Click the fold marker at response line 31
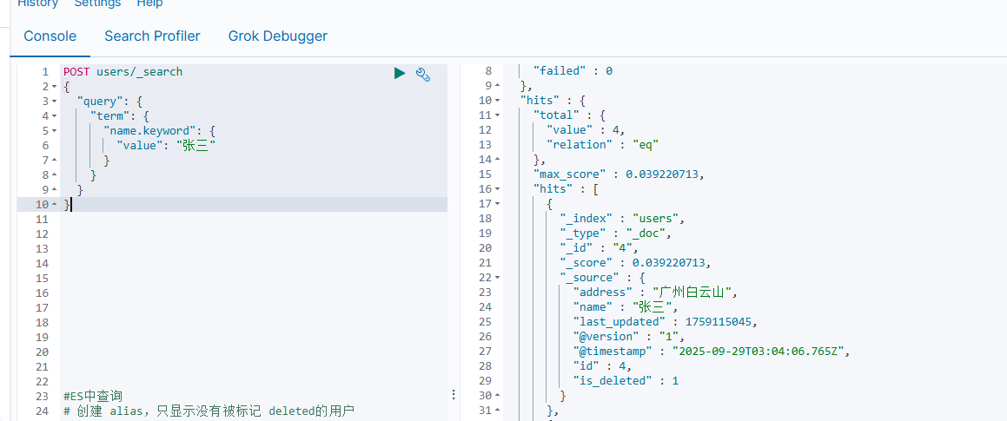The height and width of the screenshot is (421, 1007). click(x=497, y=411)
